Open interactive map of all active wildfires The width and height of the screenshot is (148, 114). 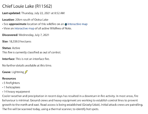pos(24,28)
